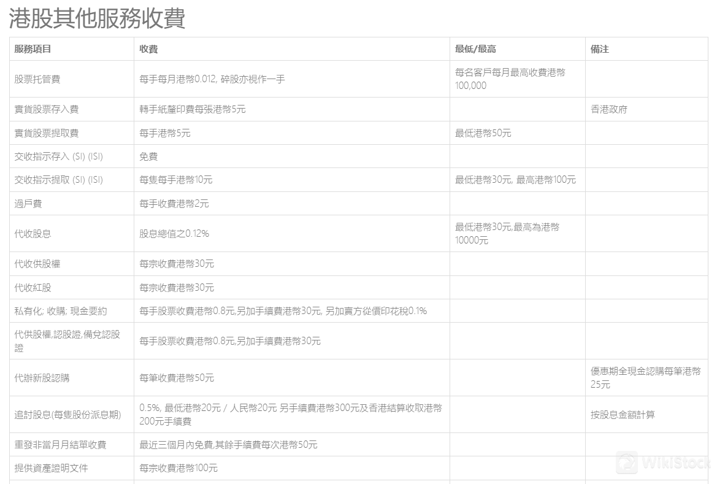Select the fee 每筆收費港幣50元
Viewport: 717px width, 484px height.
(177, 378)
